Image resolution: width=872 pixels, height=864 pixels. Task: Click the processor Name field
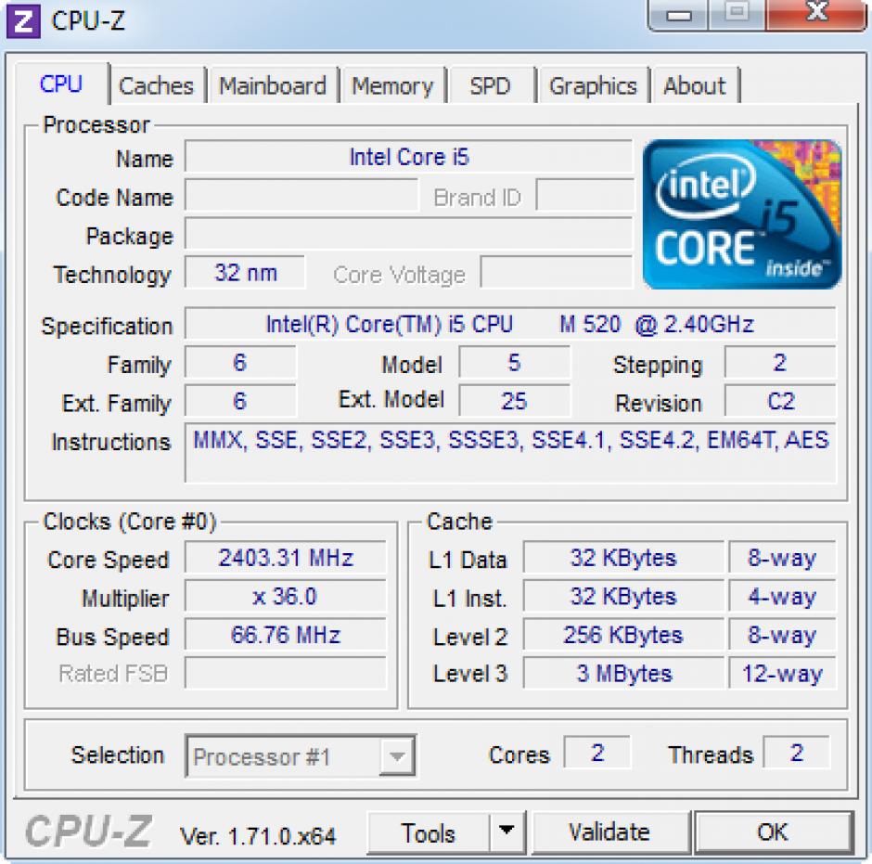[408, 158]
